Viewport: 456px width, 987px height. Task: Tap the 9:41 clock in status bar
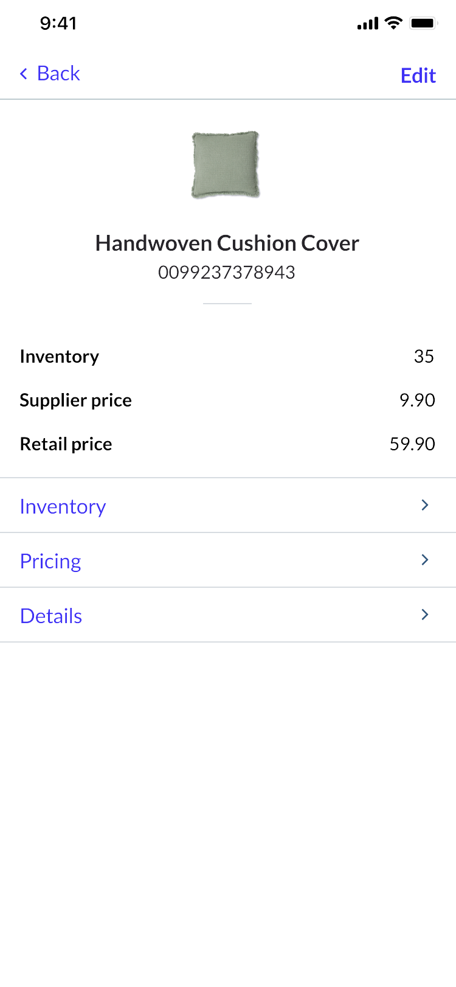tap(58, 23)
